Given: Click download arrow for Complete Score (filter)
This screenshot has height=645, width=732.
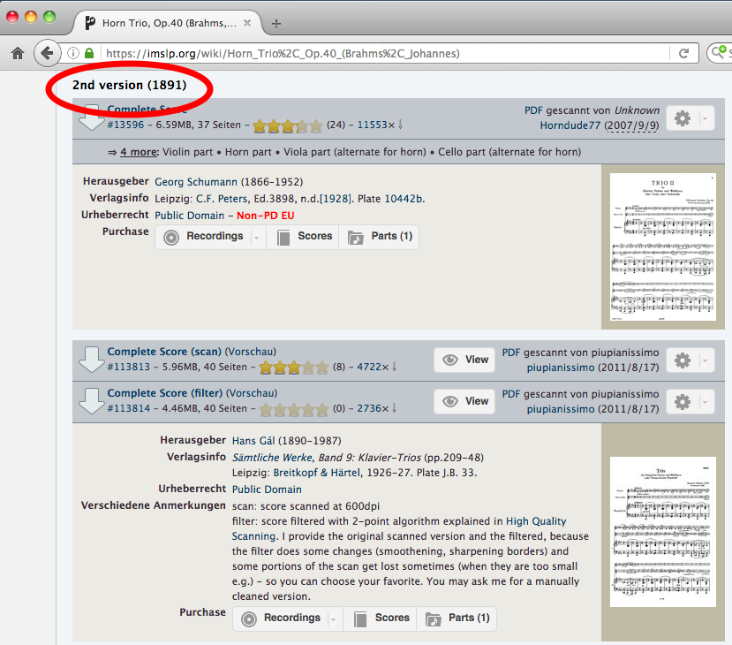Looking at the screenshot, I should coord(92,401).
